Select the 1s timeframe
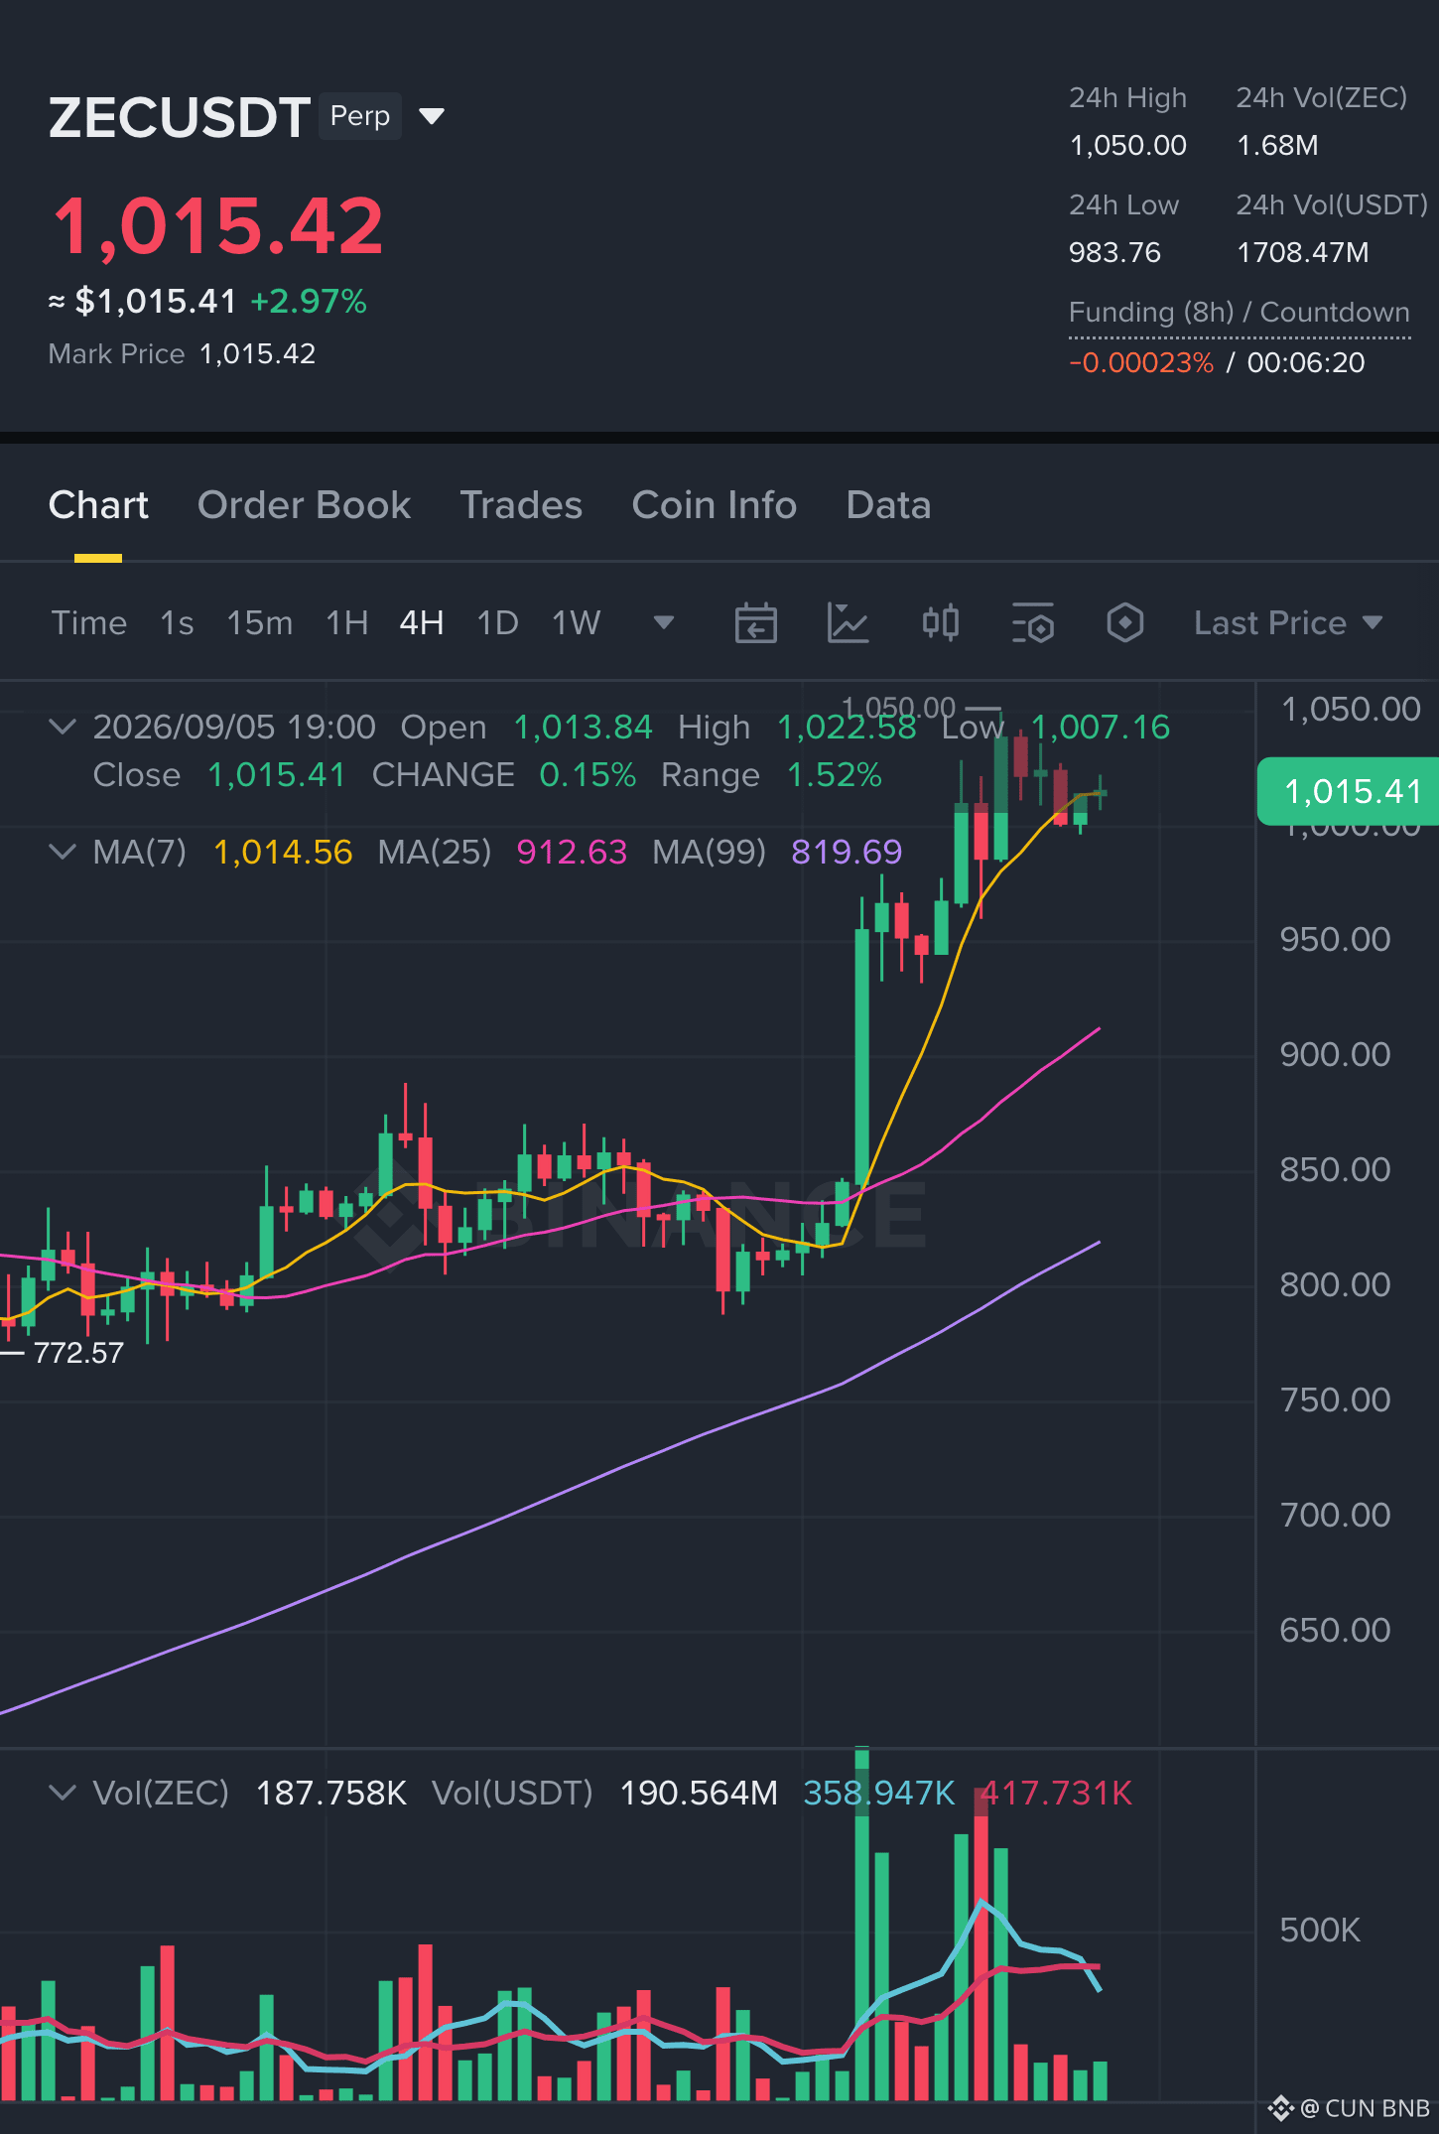The height and width of the screenshot is (2134, 1439). 177,623
